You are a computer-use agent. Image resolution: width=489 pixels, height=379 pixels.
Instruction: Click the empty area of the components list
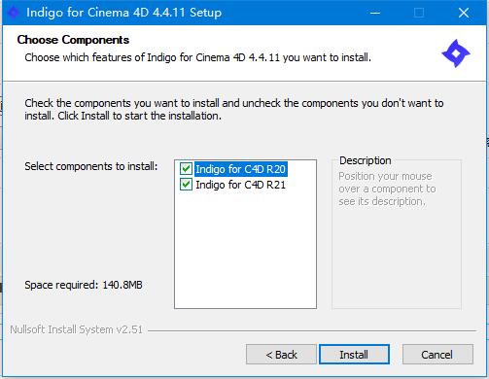pos(245,250)
